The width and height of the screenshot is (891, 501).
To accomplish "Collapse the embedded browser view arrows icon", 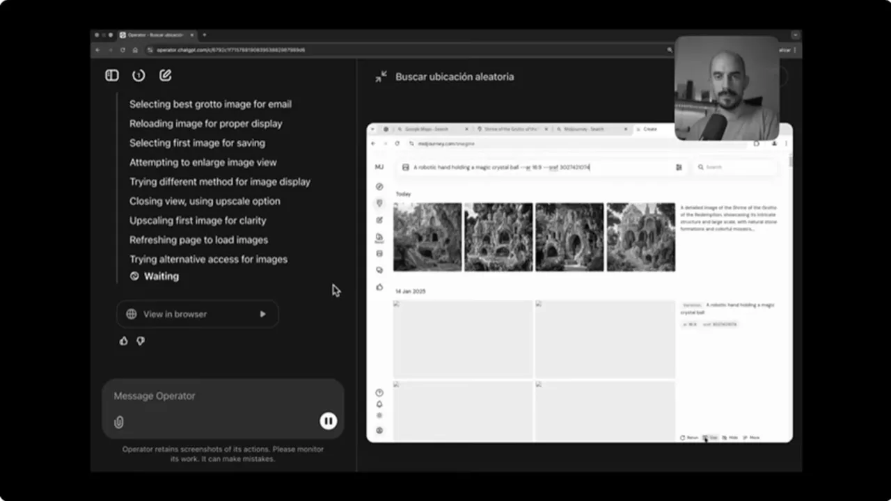I will click(381, 77).
